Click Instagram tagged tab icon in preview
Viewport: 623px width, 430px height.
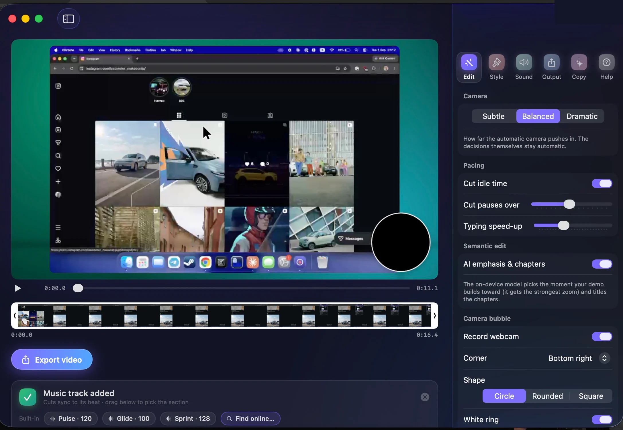click(x=270, y=115)
